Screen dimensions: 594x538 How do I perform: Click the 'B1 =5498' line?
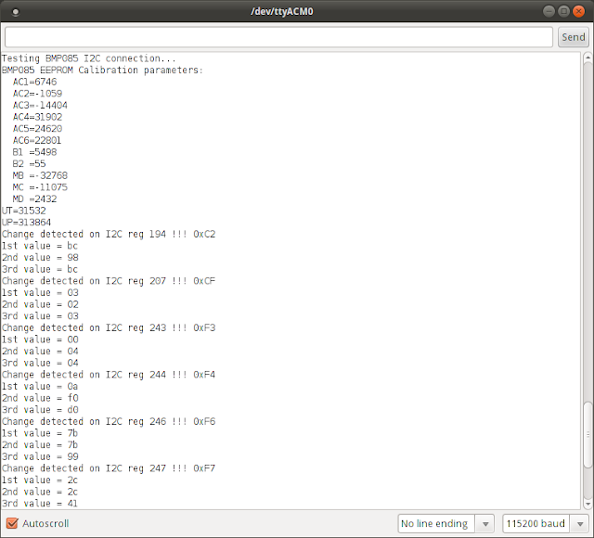[35, 152]
